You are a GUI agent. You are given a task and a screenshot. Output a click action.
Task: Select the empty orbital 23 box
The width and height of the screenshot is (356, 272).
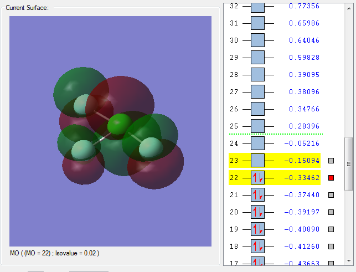pyautogui.click(x=257, y=161)
